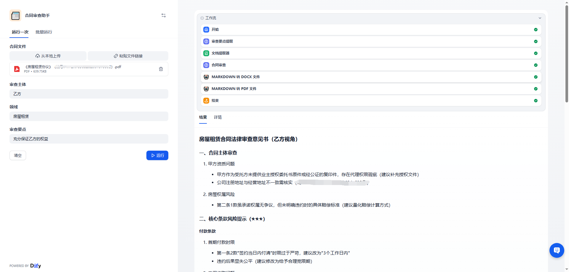This screenshot has width=569, height=272.
Task: Expand the 文档提取器 workflow step row
Action: 371,53
